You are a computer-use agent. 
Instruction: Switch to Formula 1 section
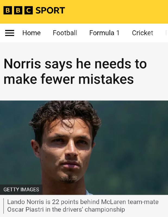point(104,33)
